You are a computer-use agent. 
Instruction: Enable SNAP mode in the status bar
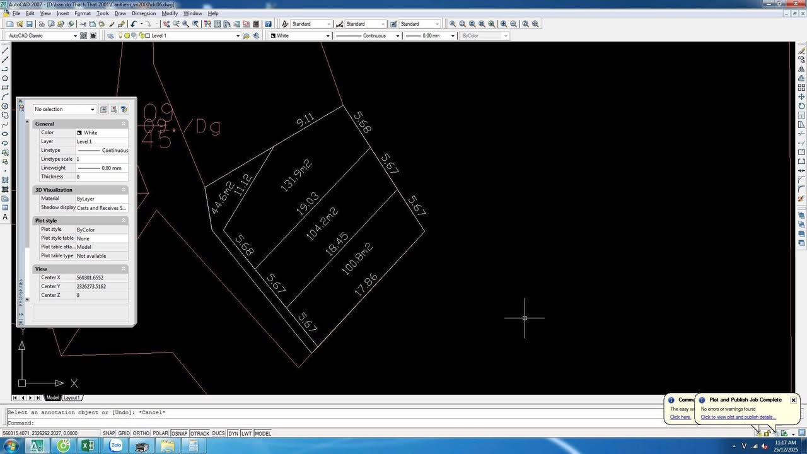pyautogui.click(x=108, y=433)
